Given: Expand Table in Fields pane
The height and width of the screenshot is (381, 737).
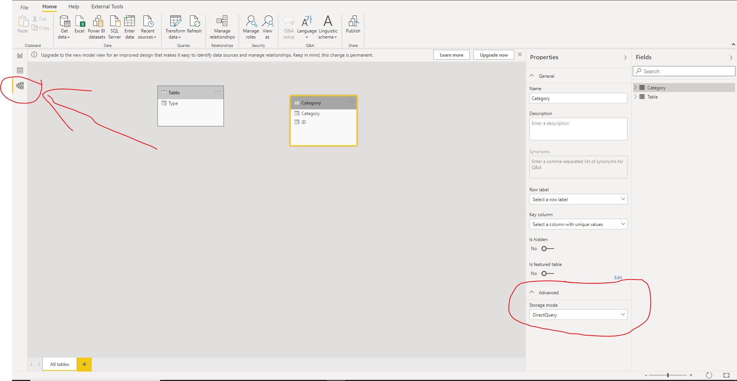Looking at the screenshot, I should coord(635,97).
